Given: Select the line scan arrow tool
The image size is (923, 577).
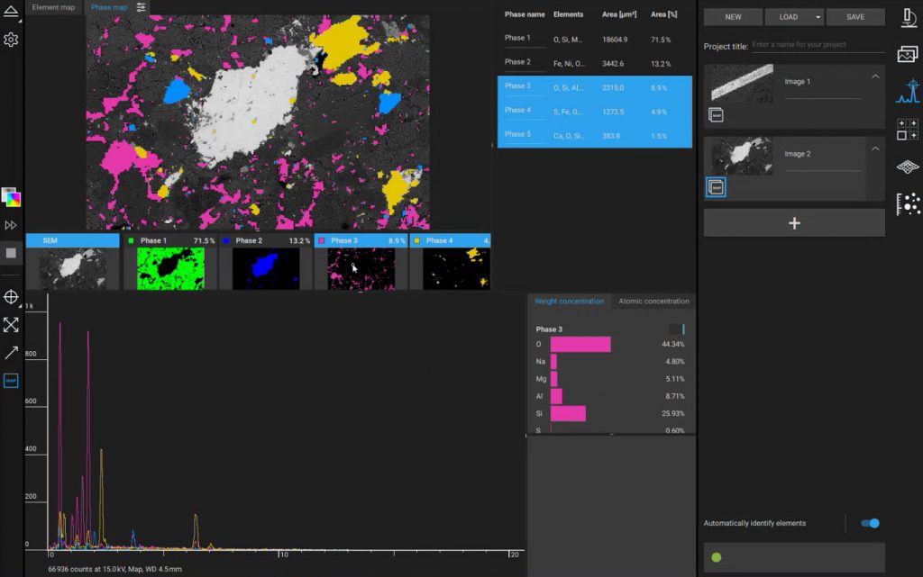Looking at the screenshot, I should 11,353.
